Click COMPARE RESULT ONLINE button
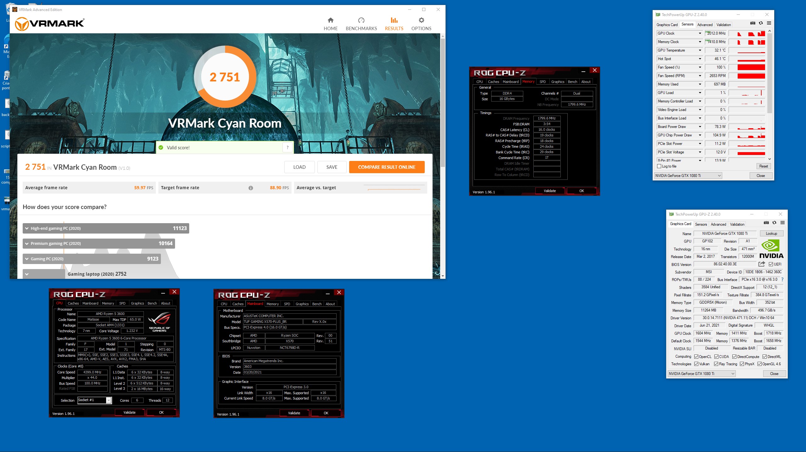 tap(387, 167)
